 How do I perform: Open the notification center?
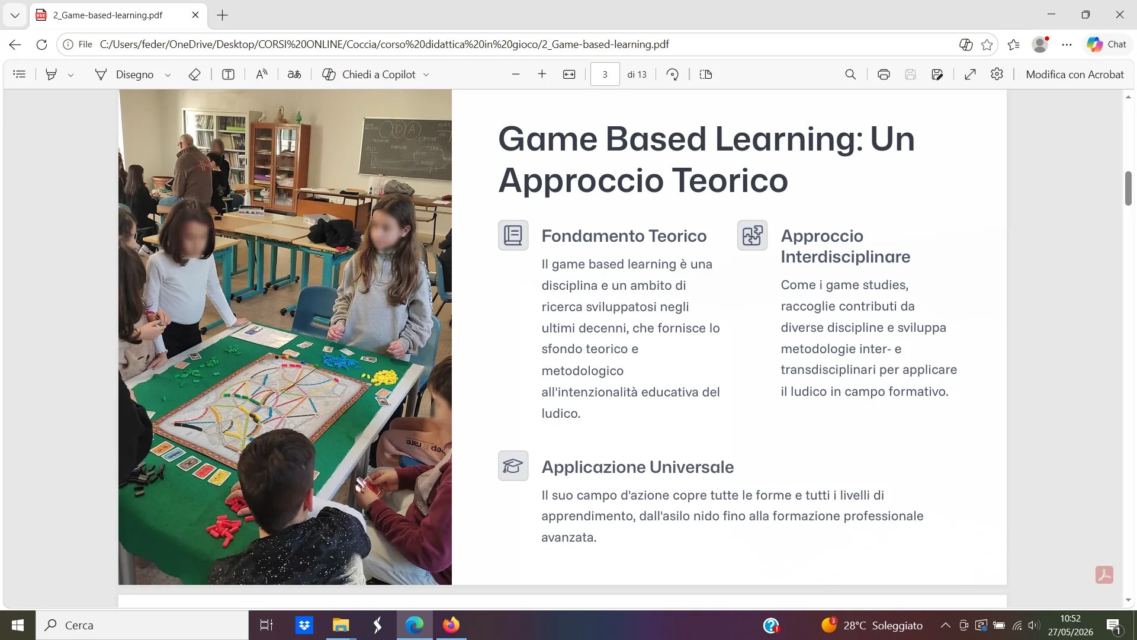click(x=1113, y=625)
